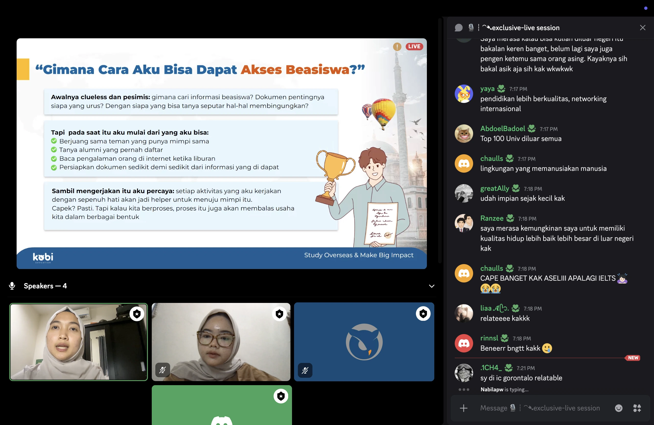Open the emoji picker in the message bar

[618, 408]
